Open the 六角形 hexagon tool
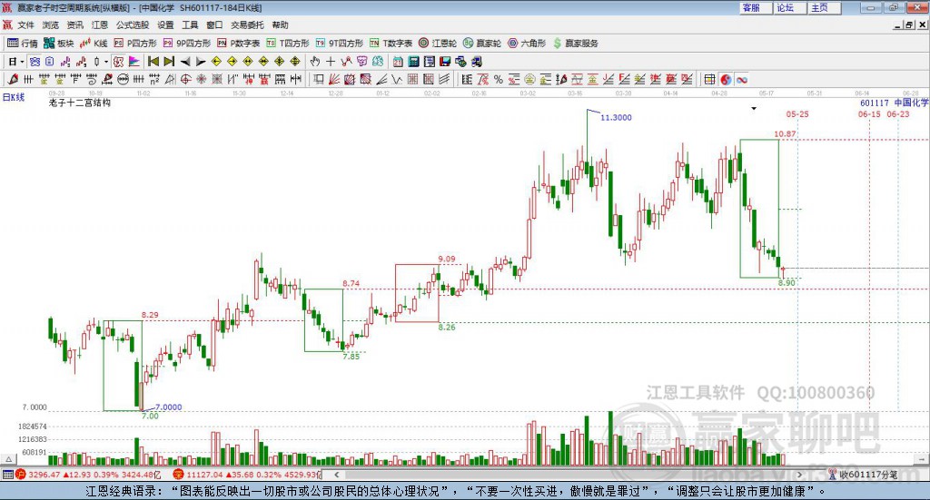This screenshot has height=500, width=930. pos(527,44)
